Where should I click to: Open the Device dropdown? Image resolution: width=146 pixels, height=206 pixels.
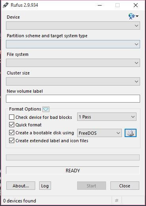(73, 26)
